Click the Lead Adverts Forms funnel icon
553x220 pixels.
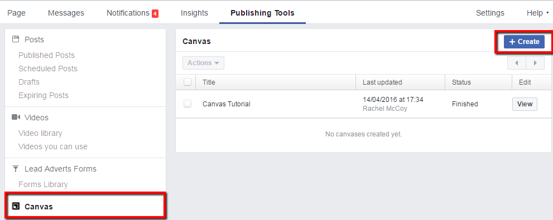(15, 169)
